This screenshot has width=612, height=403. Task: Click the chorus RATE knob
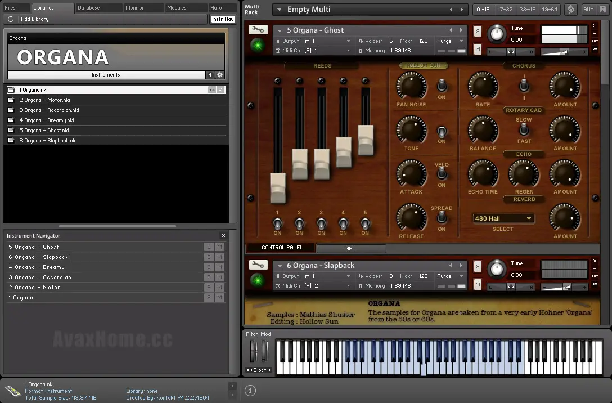(x=483, y=86)
